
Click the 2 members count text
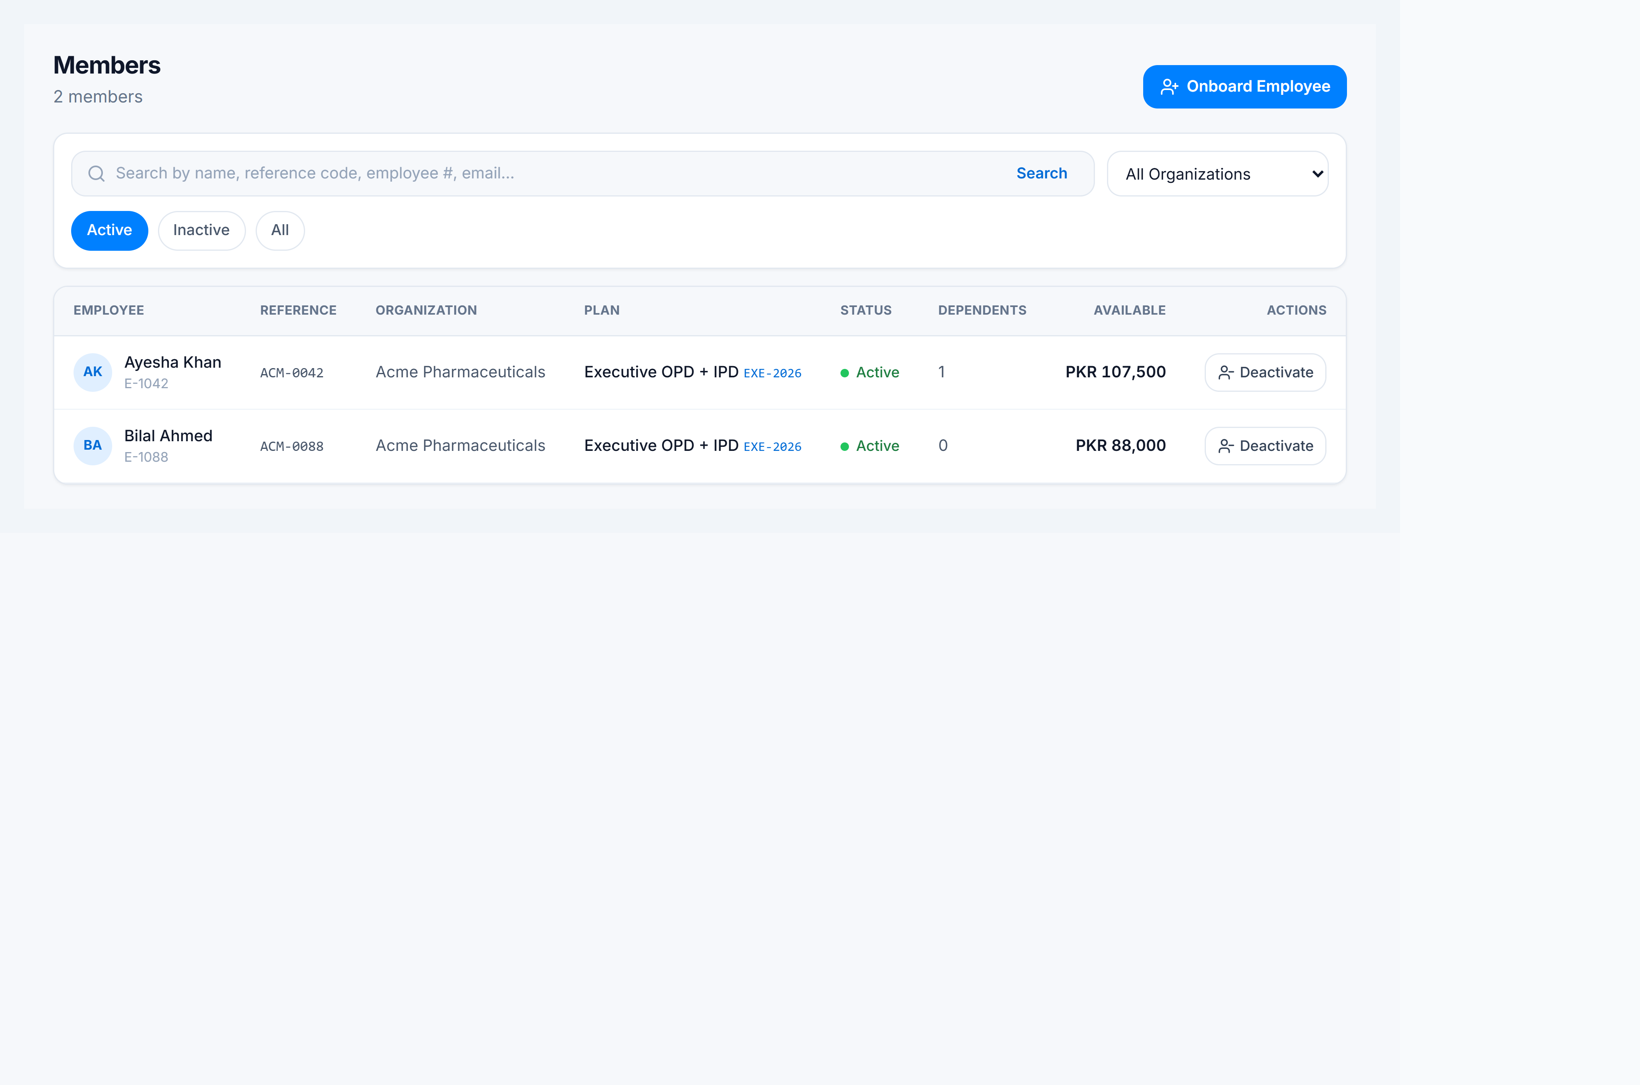(x=98, y=97)
